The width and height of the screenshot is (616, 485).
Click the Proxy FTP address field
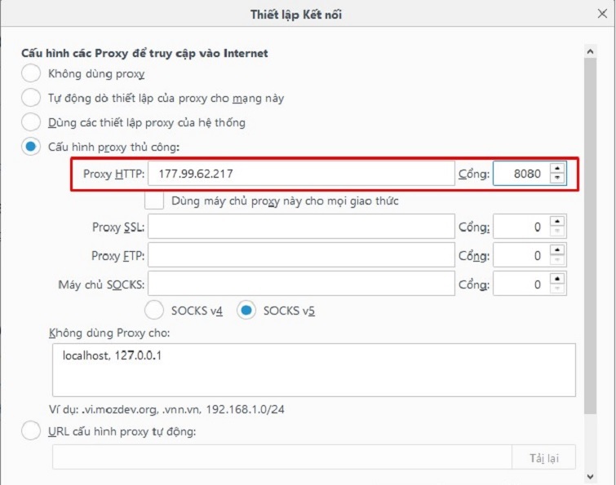(300, 255)
